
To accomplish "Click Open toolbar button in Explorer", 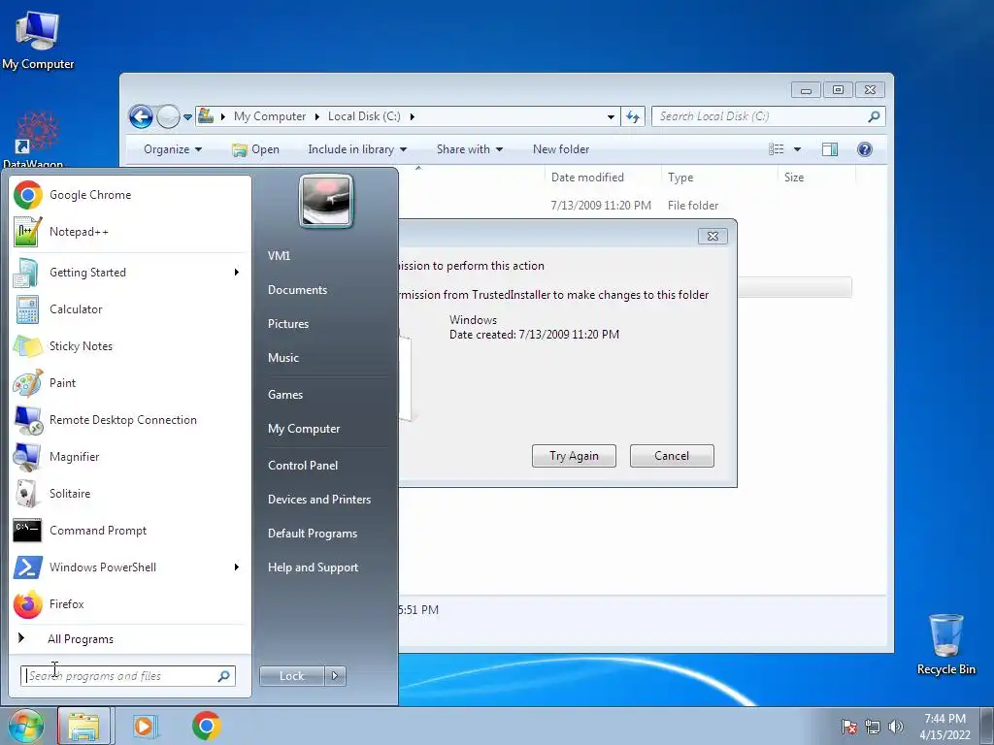I will click(x=255, y=149).
